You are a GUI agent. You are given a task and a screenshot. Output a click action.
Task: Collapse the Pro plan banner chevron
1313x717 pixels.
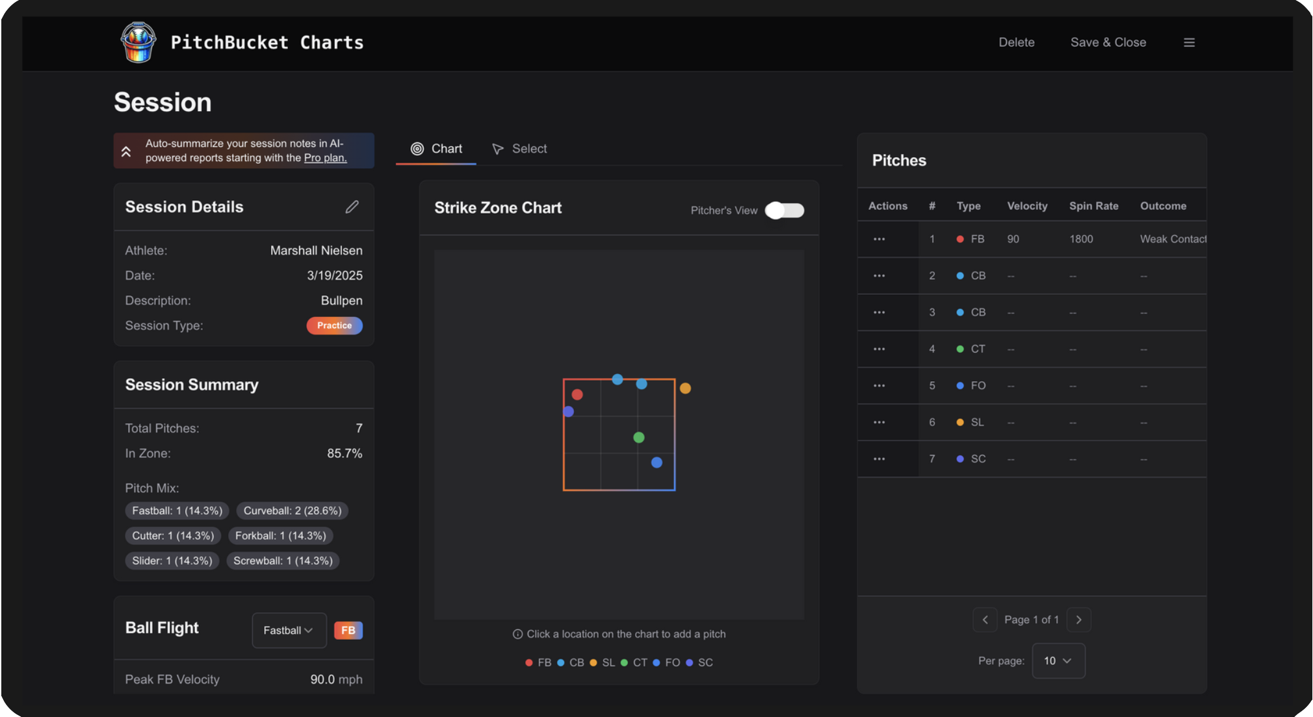tap(126, 151)
